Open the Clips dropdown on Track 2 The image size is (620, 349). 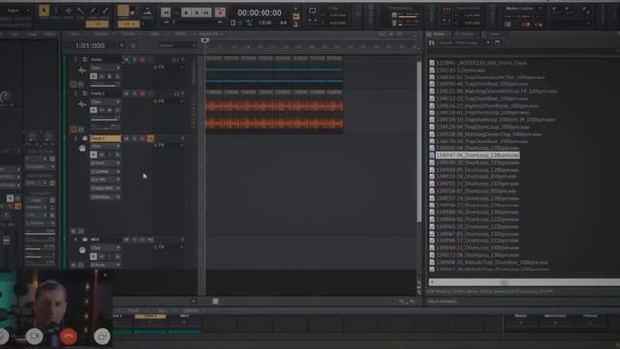tap(106, 102)
